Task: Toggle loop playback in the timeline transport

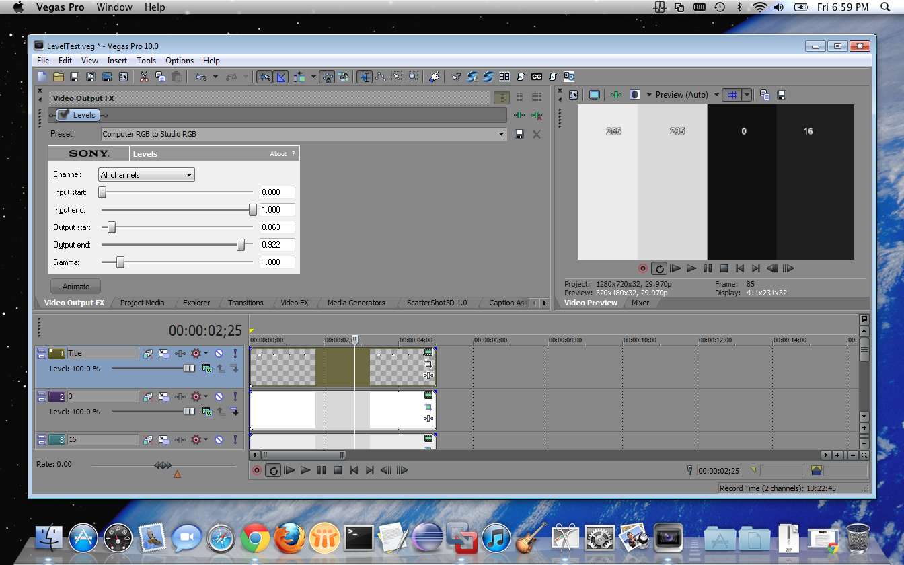Action: 272,470
